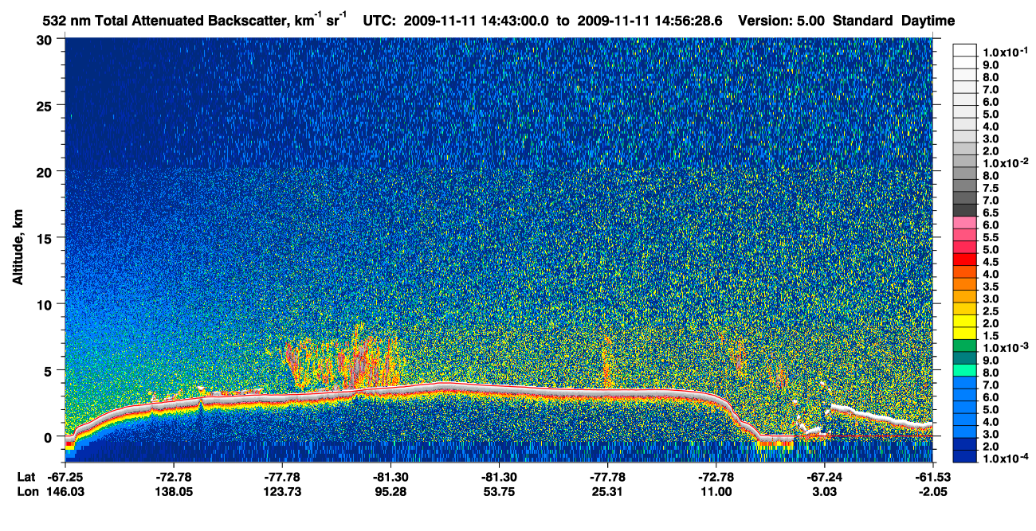
Task: Click latitude value '-67.25'
Action: point(65,477)
